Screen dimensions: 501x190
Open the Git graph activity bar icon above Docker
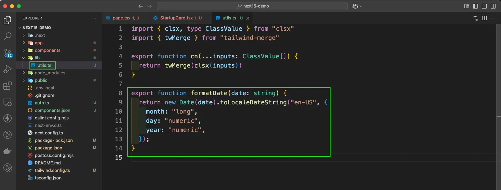point(8,135)
